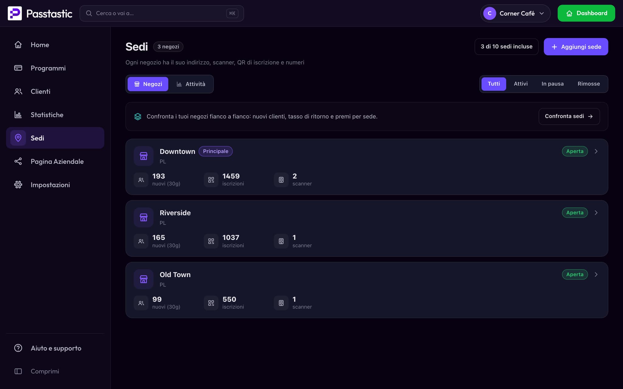Filter locations by Rimosse

click(589, 84)
